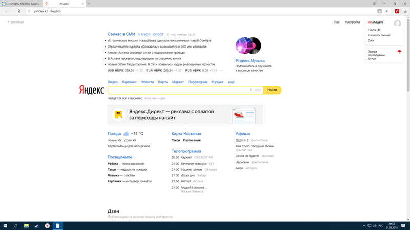Open Steam from taskbar
Screen dimensions: 410x230
tap(36, 226)
